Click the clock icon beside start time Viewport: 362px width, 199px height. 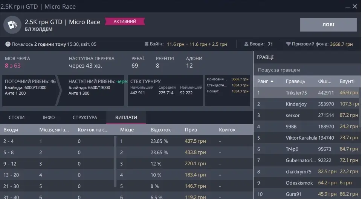8,44
